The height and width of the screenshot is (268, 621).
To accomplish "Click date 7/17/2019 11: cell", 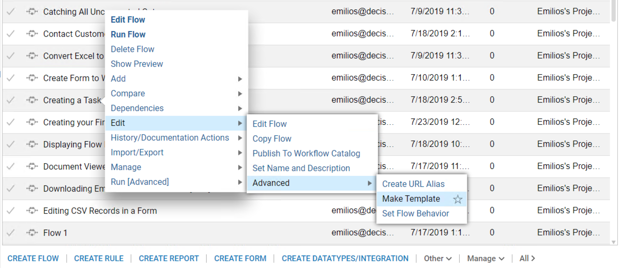I will click(x=440, y=166).
